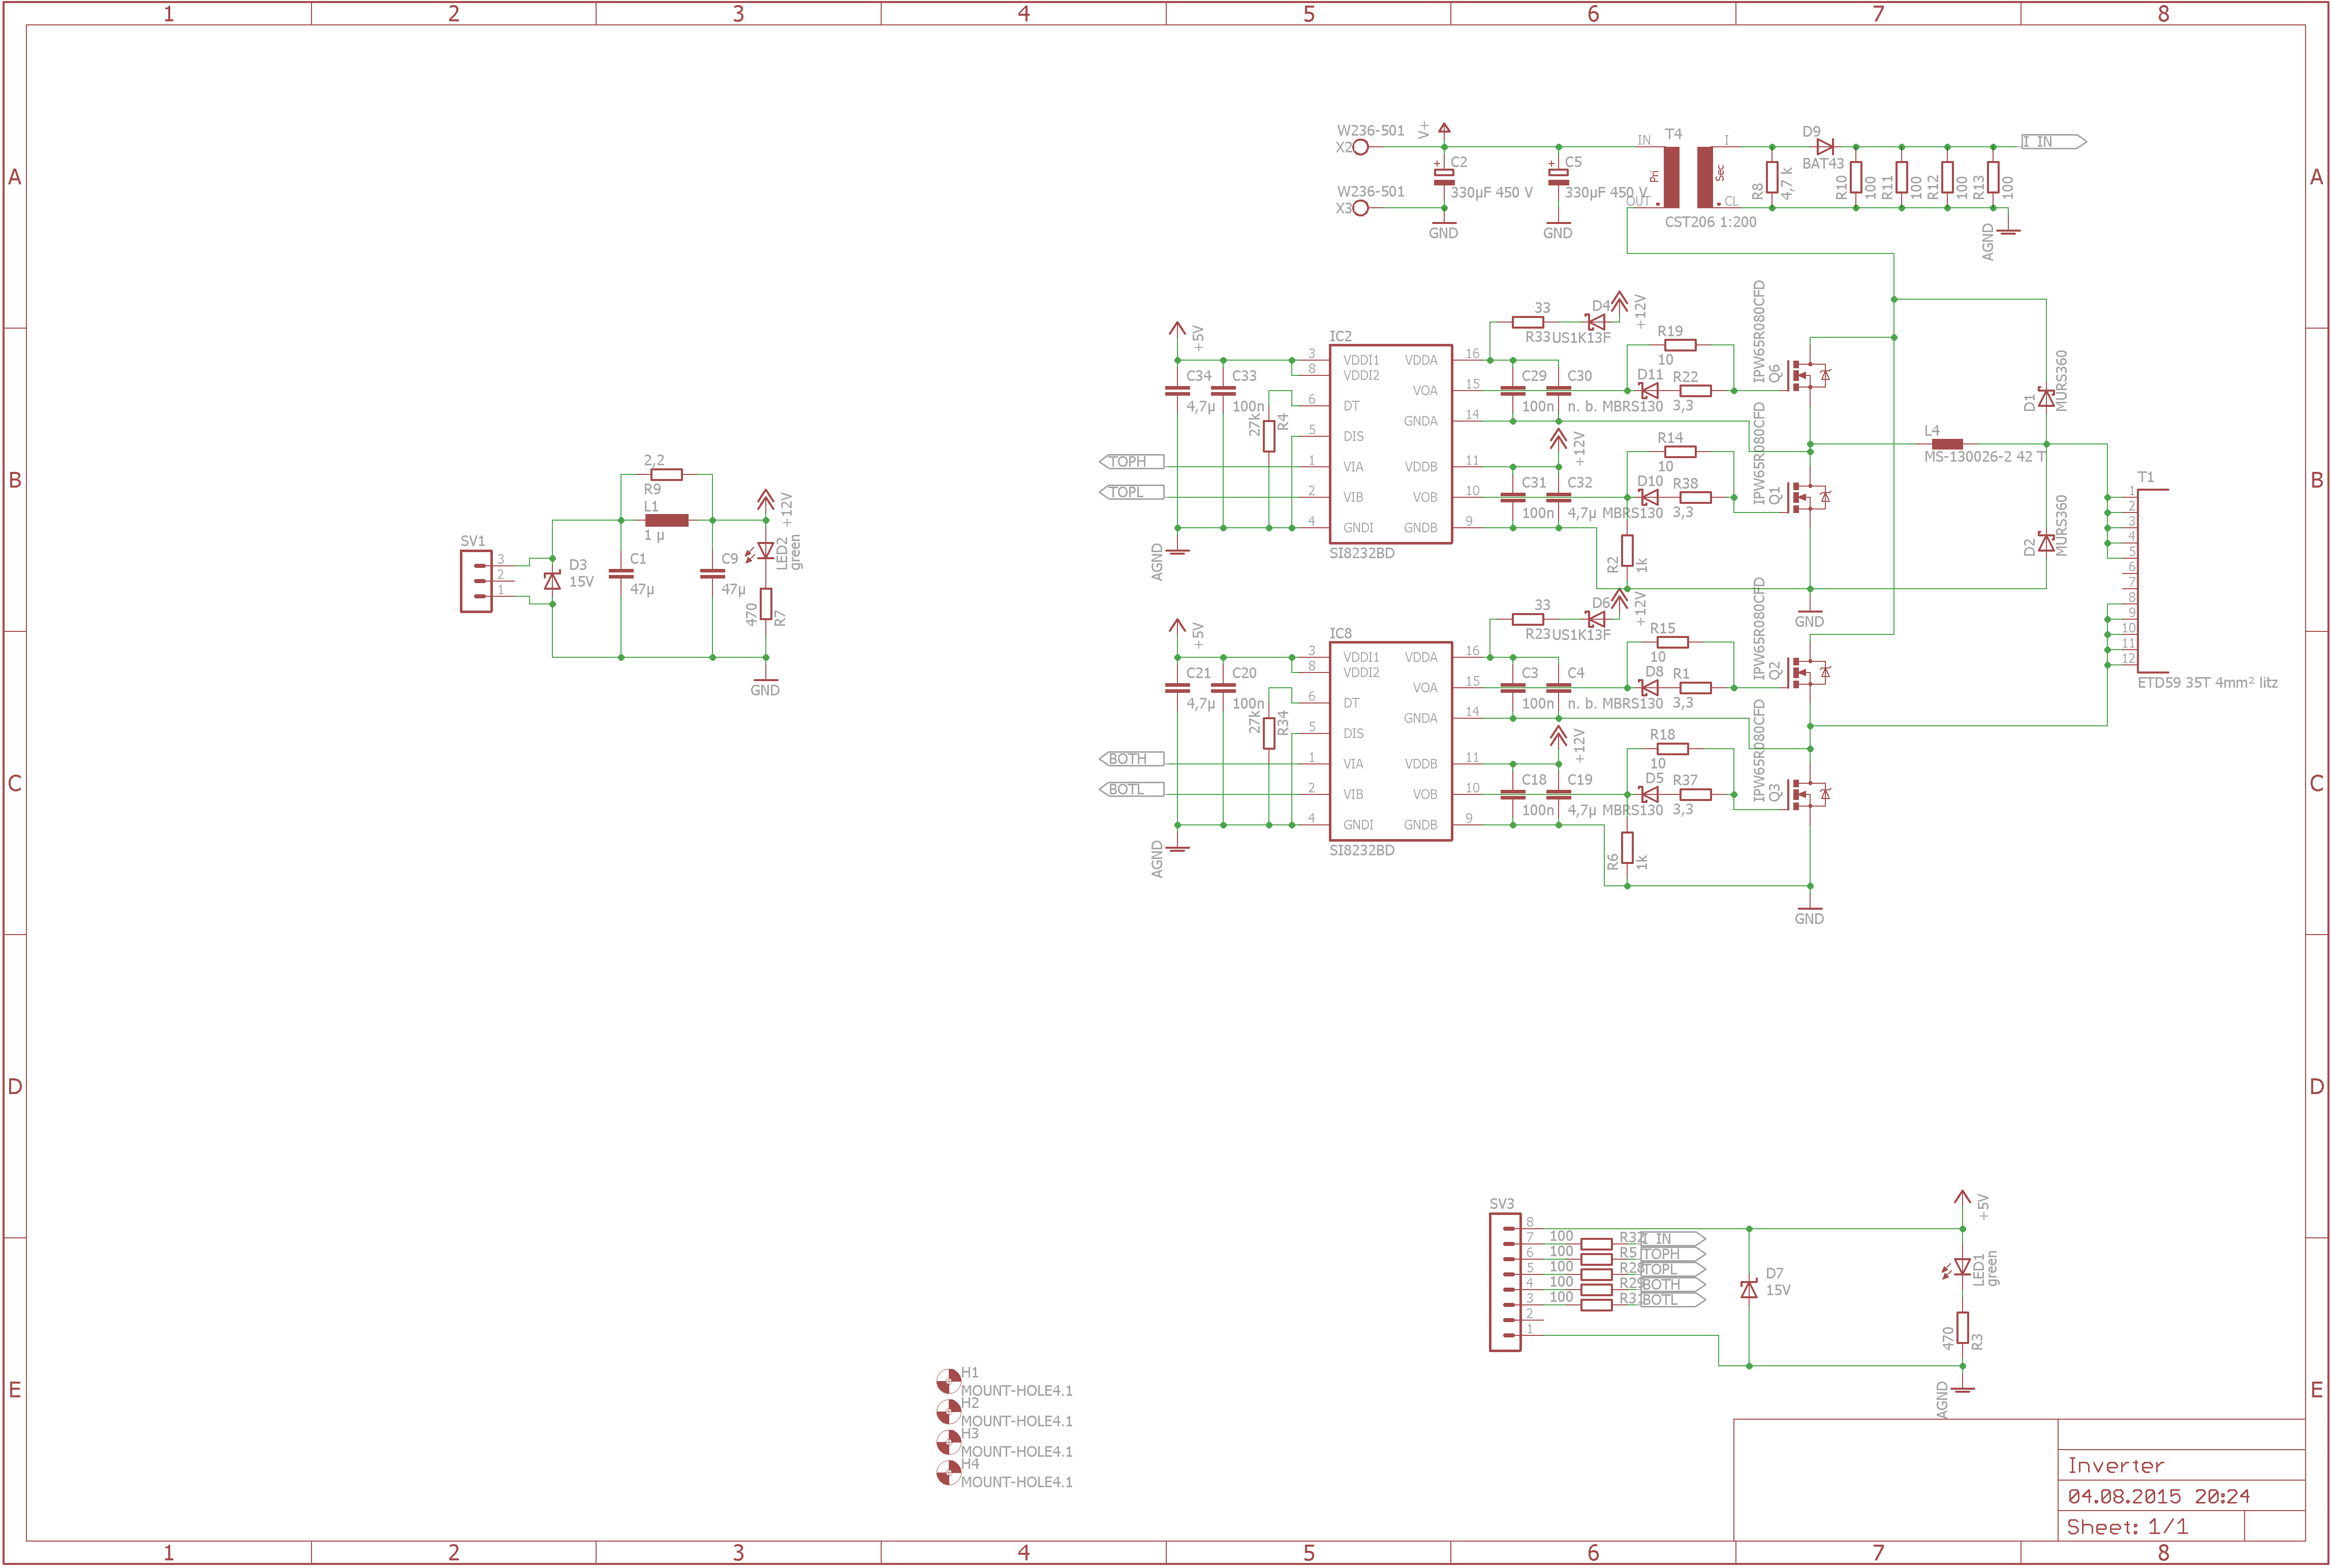Click the '330µF 450 V' value beside C2

(1491, 192)
